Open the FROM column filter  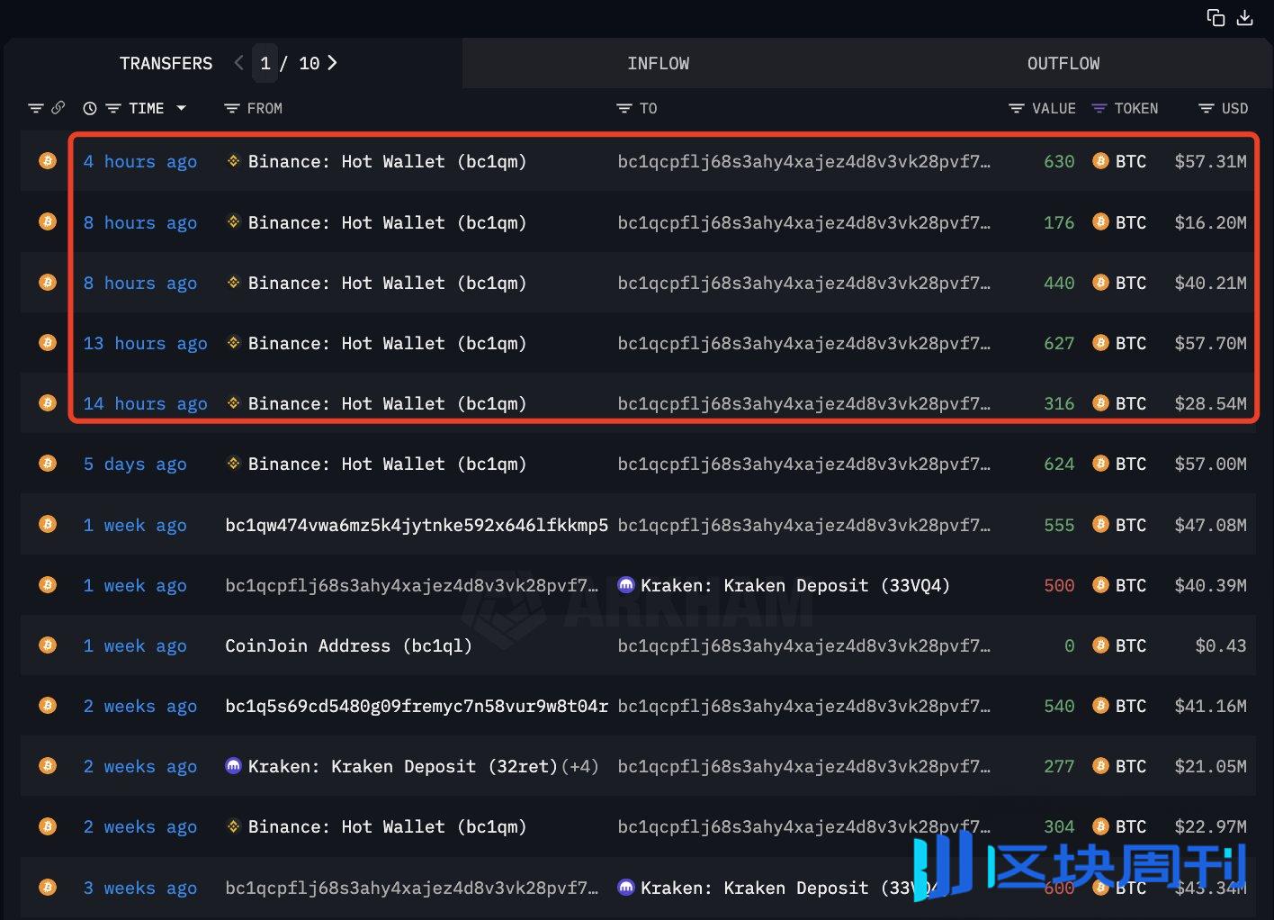[x=232, y=109]
